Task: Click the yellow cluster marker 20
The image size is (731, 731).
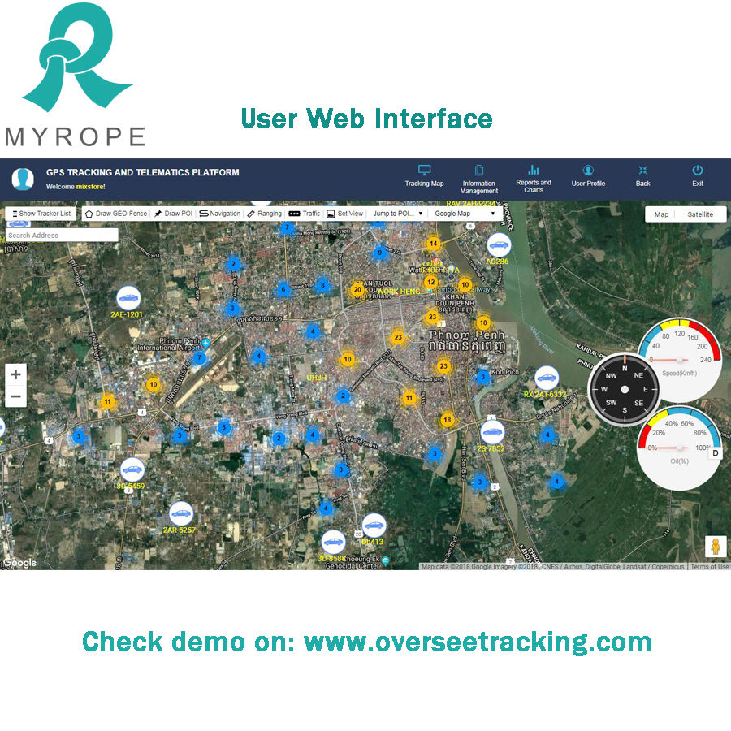Action: 357,289
